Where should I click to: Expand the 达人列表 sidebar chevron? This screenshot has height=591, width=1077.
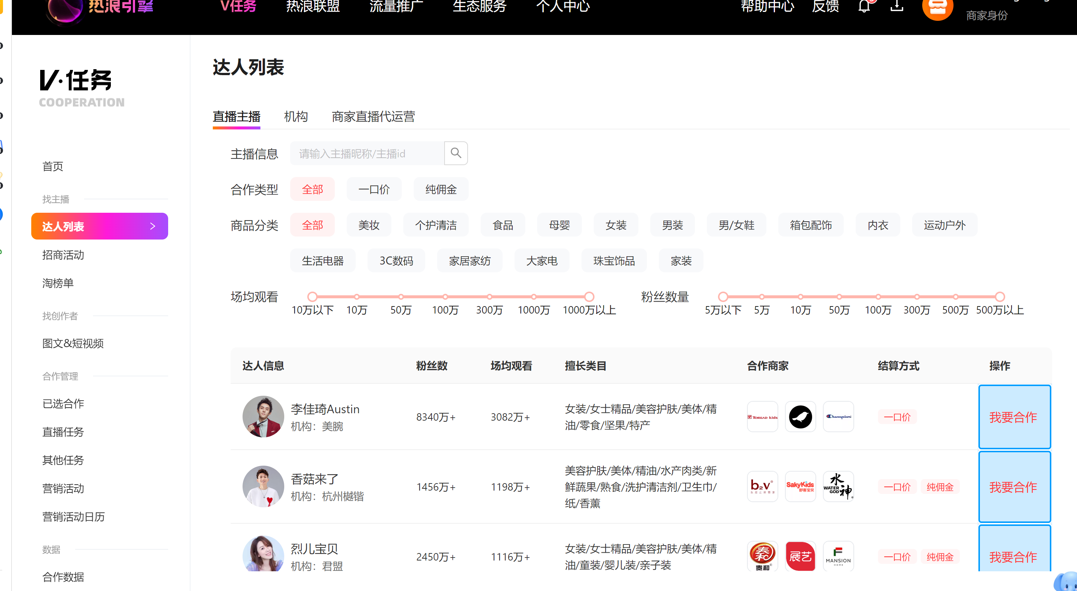click(x=153, y=226)
